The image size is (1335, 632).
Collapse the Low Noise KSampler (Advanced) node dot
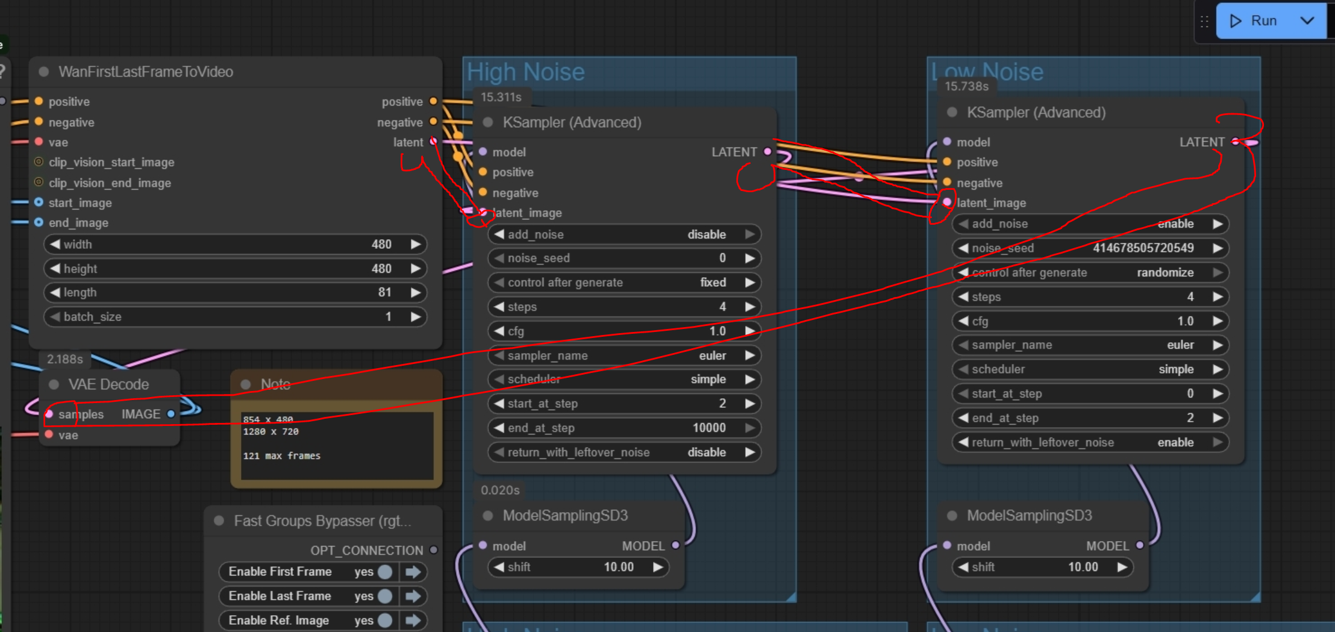(952, 112)
